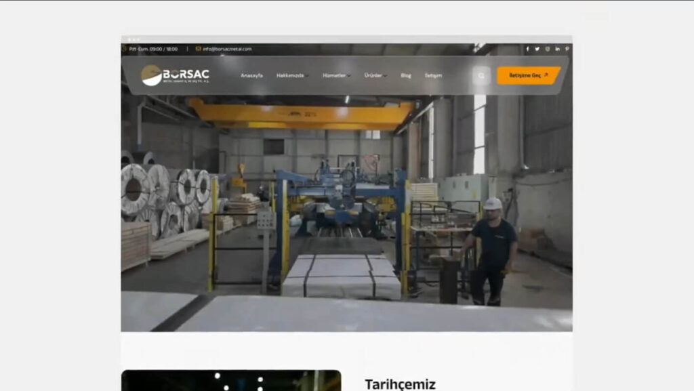694x391 pixels.
Task: Click the dark thumbnail beside Tarihçemiz
Action: pyautogui.click(x=231, y=380)
